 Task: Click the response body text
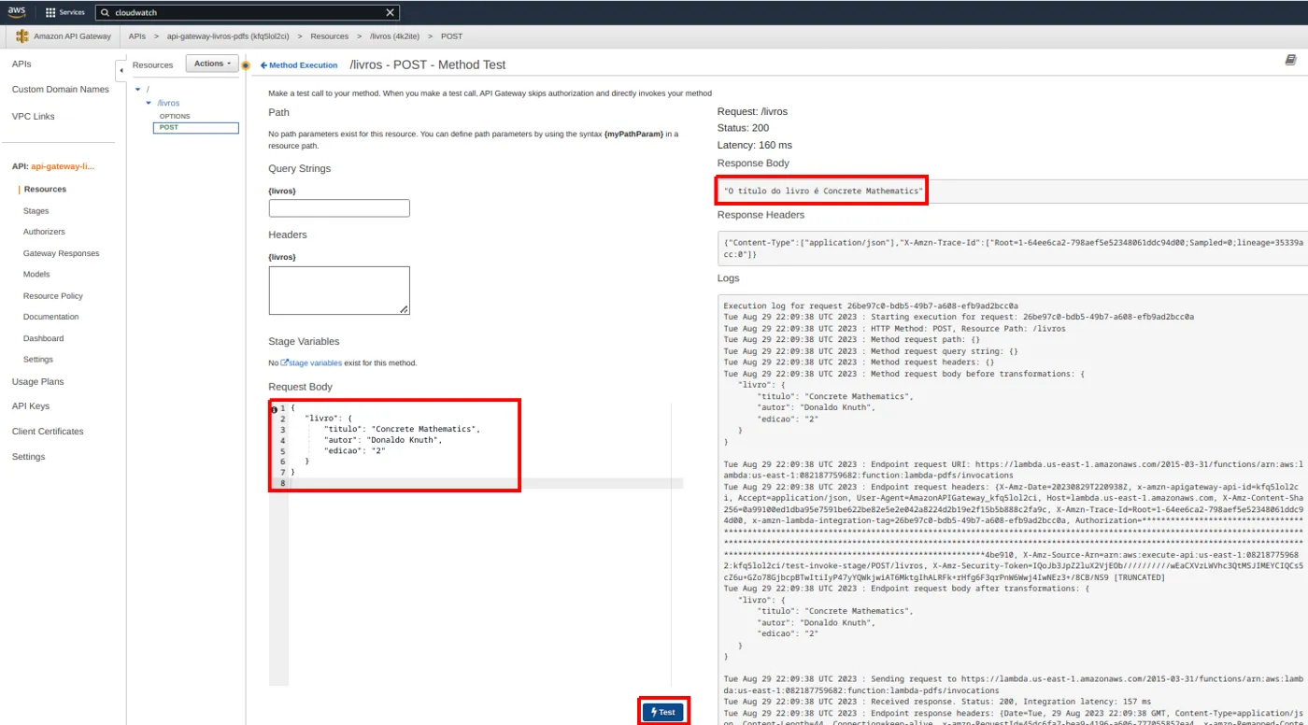(x=823, y=191)
